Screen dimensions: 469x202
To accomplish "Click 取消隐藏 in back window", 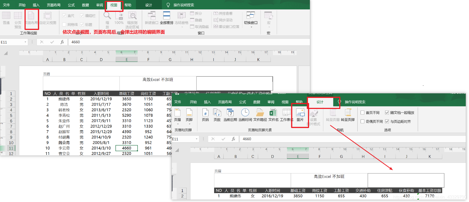I will [199, 27].
